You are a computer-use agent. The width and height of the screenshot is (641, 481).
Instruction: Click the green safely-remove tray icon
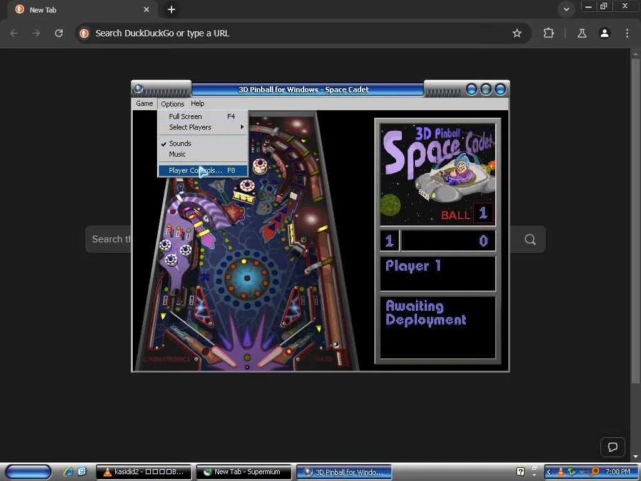point(572,472)
